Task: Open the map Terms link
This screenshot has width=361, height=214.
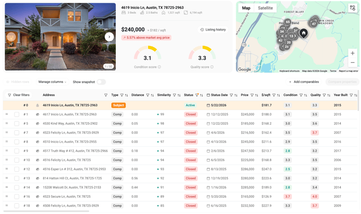Action: (x=333, y=71)
